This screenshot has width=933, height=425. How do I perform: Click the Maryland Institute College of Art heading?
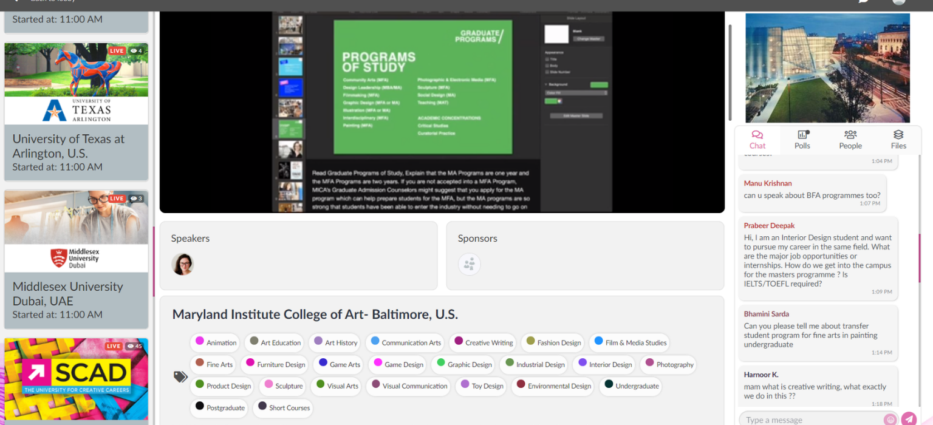pos(315,314)
